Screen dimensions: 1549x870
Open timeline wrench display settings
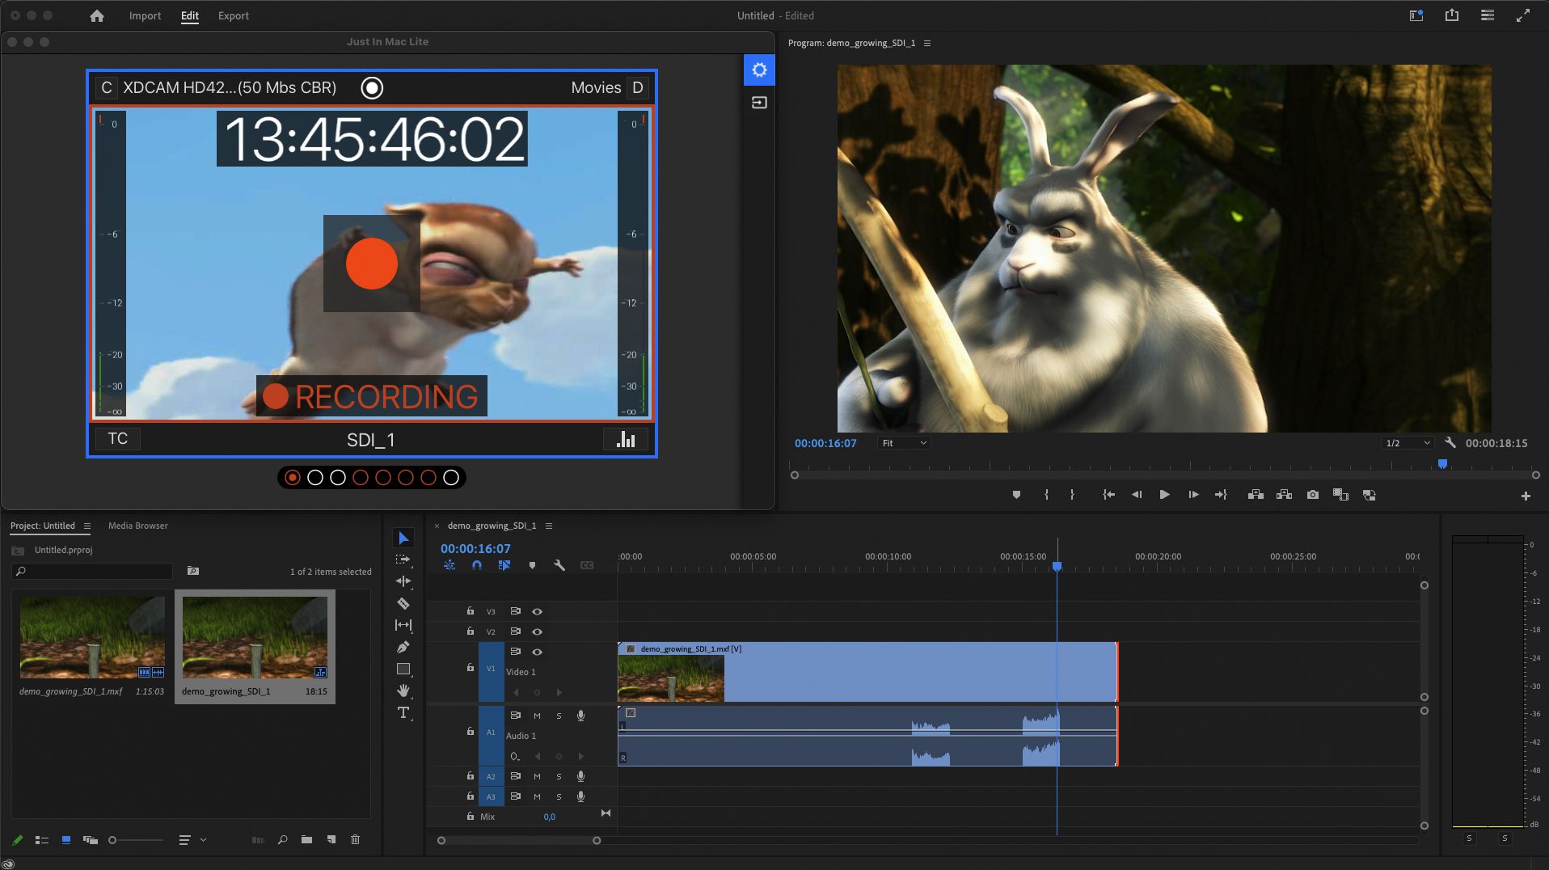click(x=559, y=565)
